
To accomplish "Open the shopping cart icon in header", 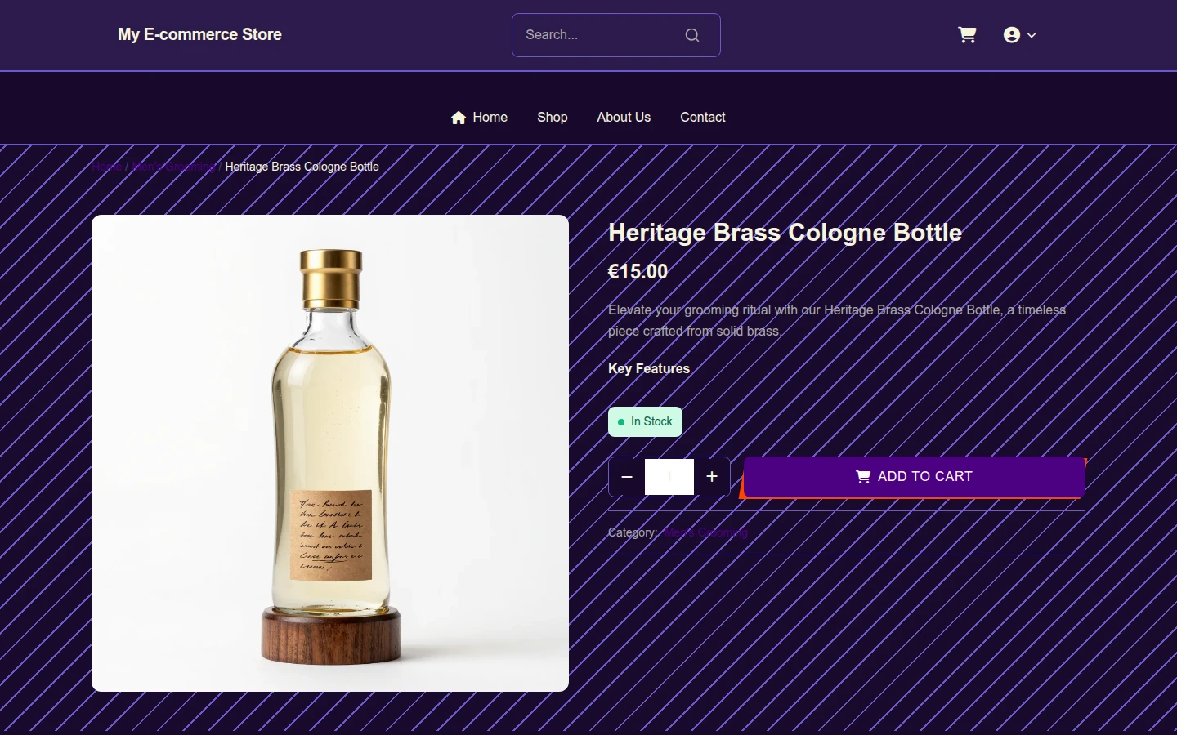I will point(967,35).
